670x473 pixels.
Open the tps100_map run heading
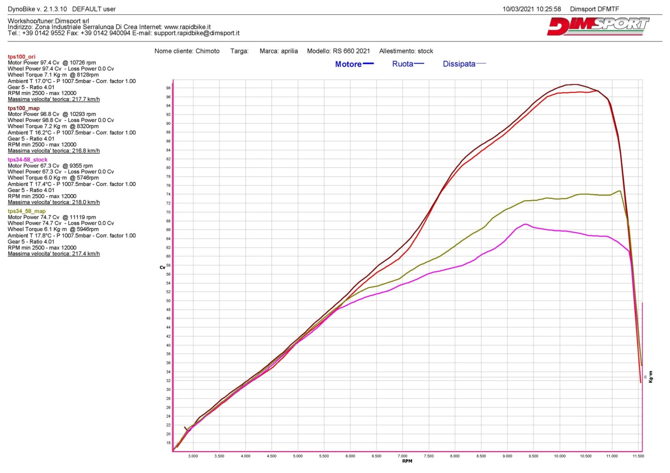(23, 108)
